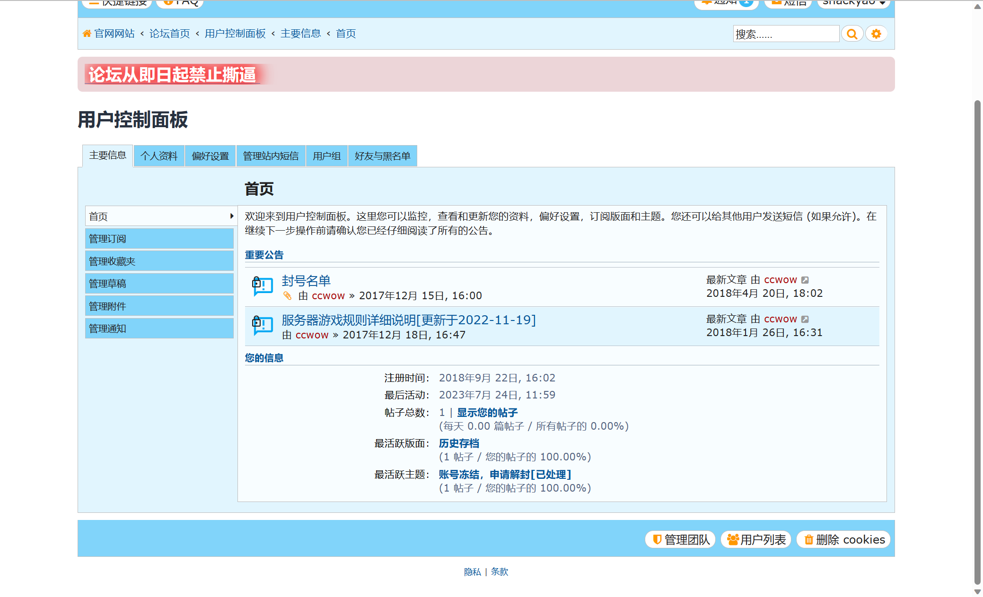
Task: Click the search magnifier icon
Action: coord(852,34)
